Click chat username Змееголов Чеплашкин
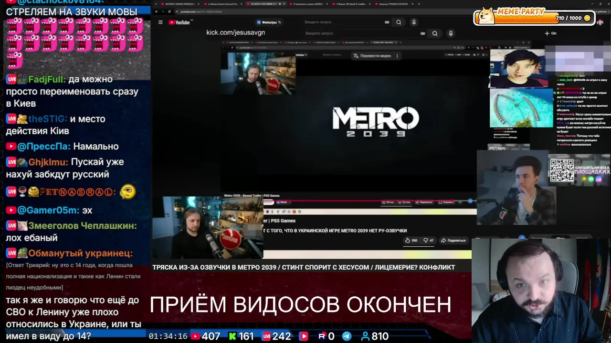 82,226
